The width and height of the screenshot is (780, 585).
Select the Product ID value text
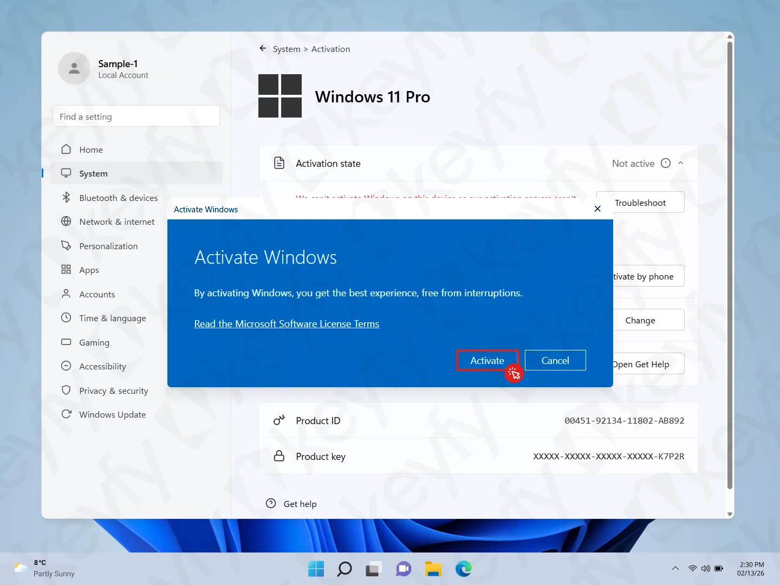[624, 420]
